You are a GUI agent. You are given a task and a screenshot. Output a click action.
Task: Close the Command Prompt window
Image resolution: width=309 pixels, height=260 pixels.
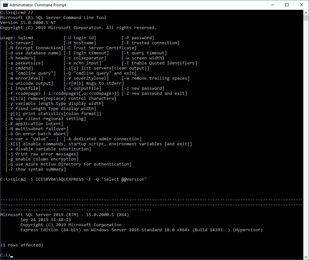(x=301, y=5)
